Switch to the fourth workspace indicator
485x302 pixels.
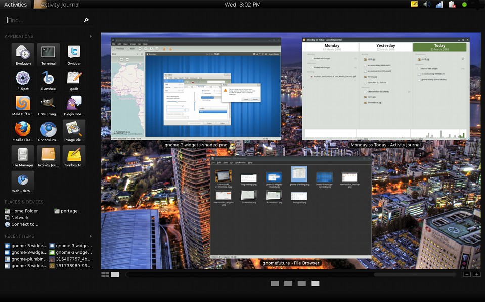(315, 283)
